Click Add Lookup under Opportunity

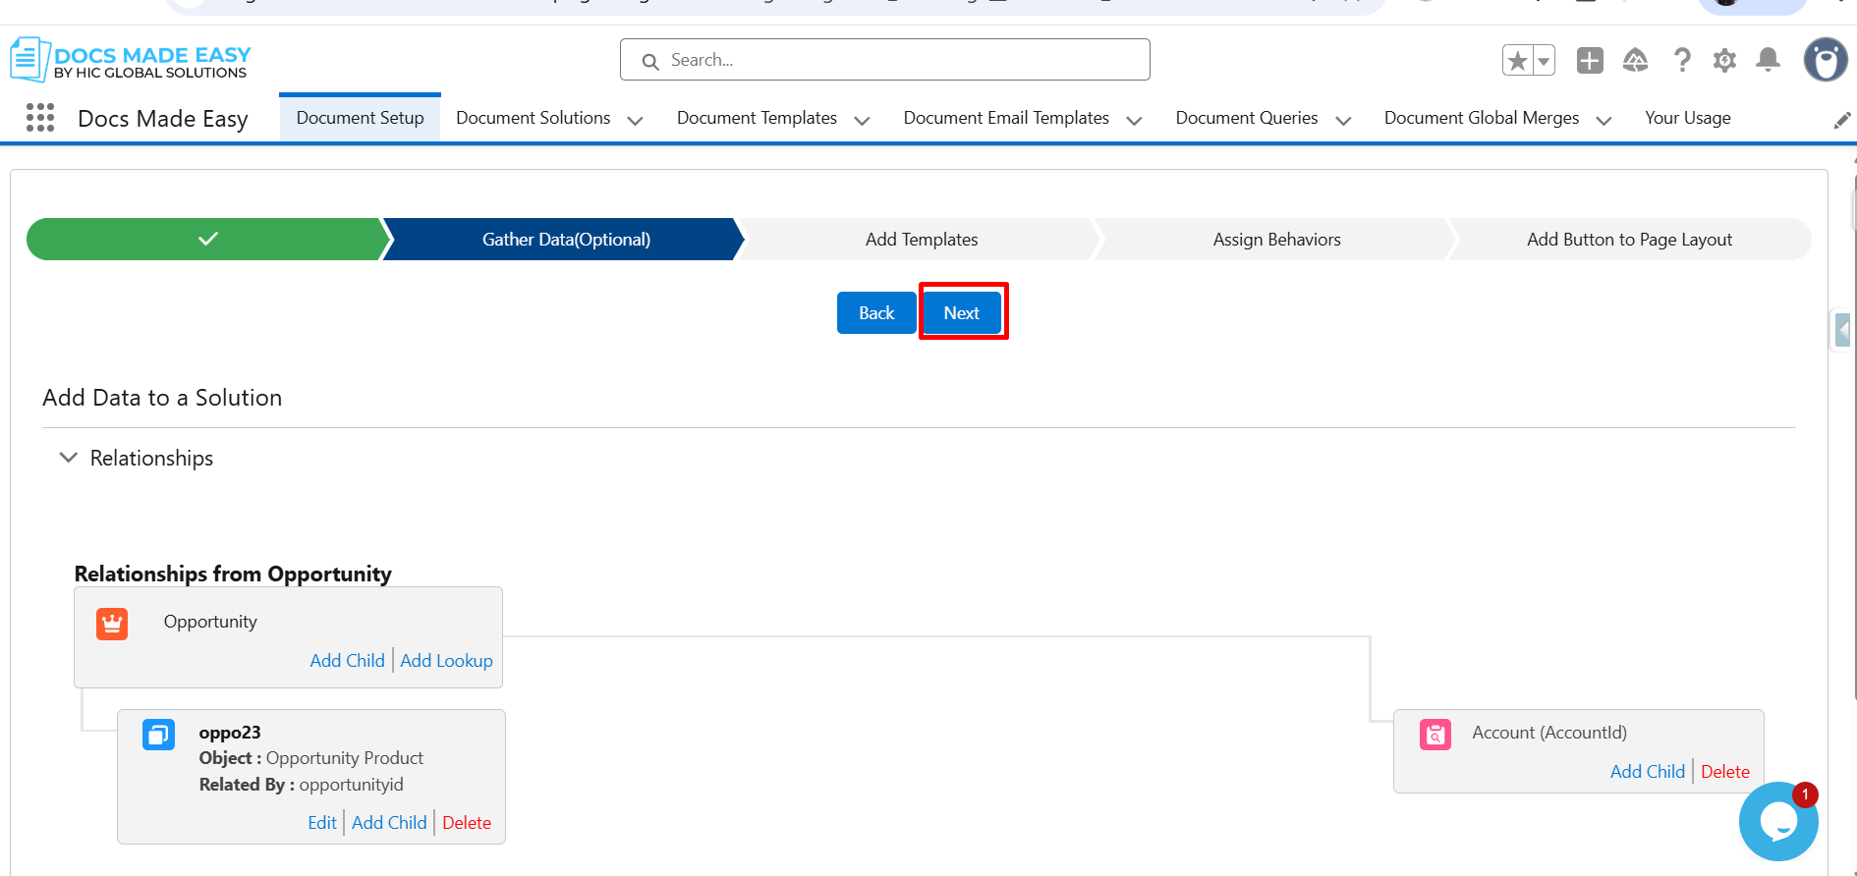click(446, 661)
